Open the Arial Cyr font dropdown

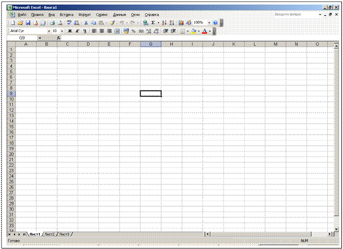49,31
